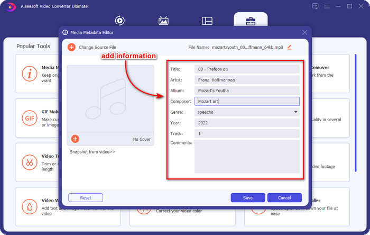Click the Video Trimmer scissors icon
Viewport: 370px width, 235px height.
pyautogui.click(x=30, y=162)
